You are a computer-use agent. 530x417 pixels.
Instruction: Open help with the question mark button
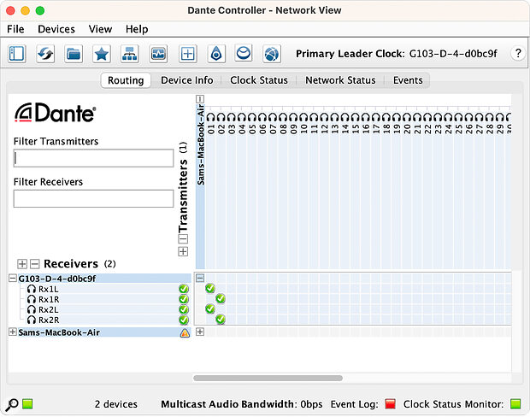click(x=518, y=53)
